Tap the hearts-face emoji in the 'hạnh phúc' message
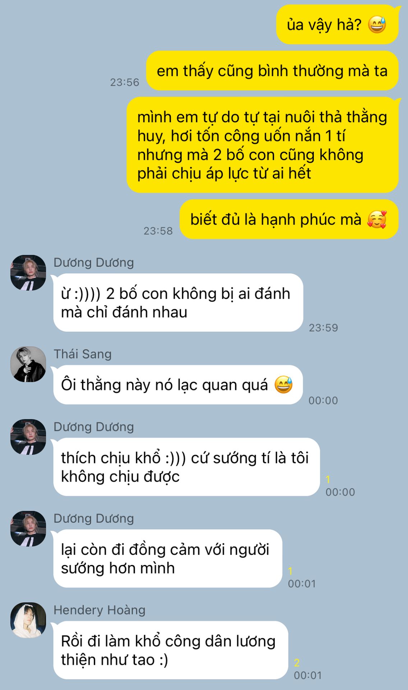408x690 pixels. coord(377,219)
